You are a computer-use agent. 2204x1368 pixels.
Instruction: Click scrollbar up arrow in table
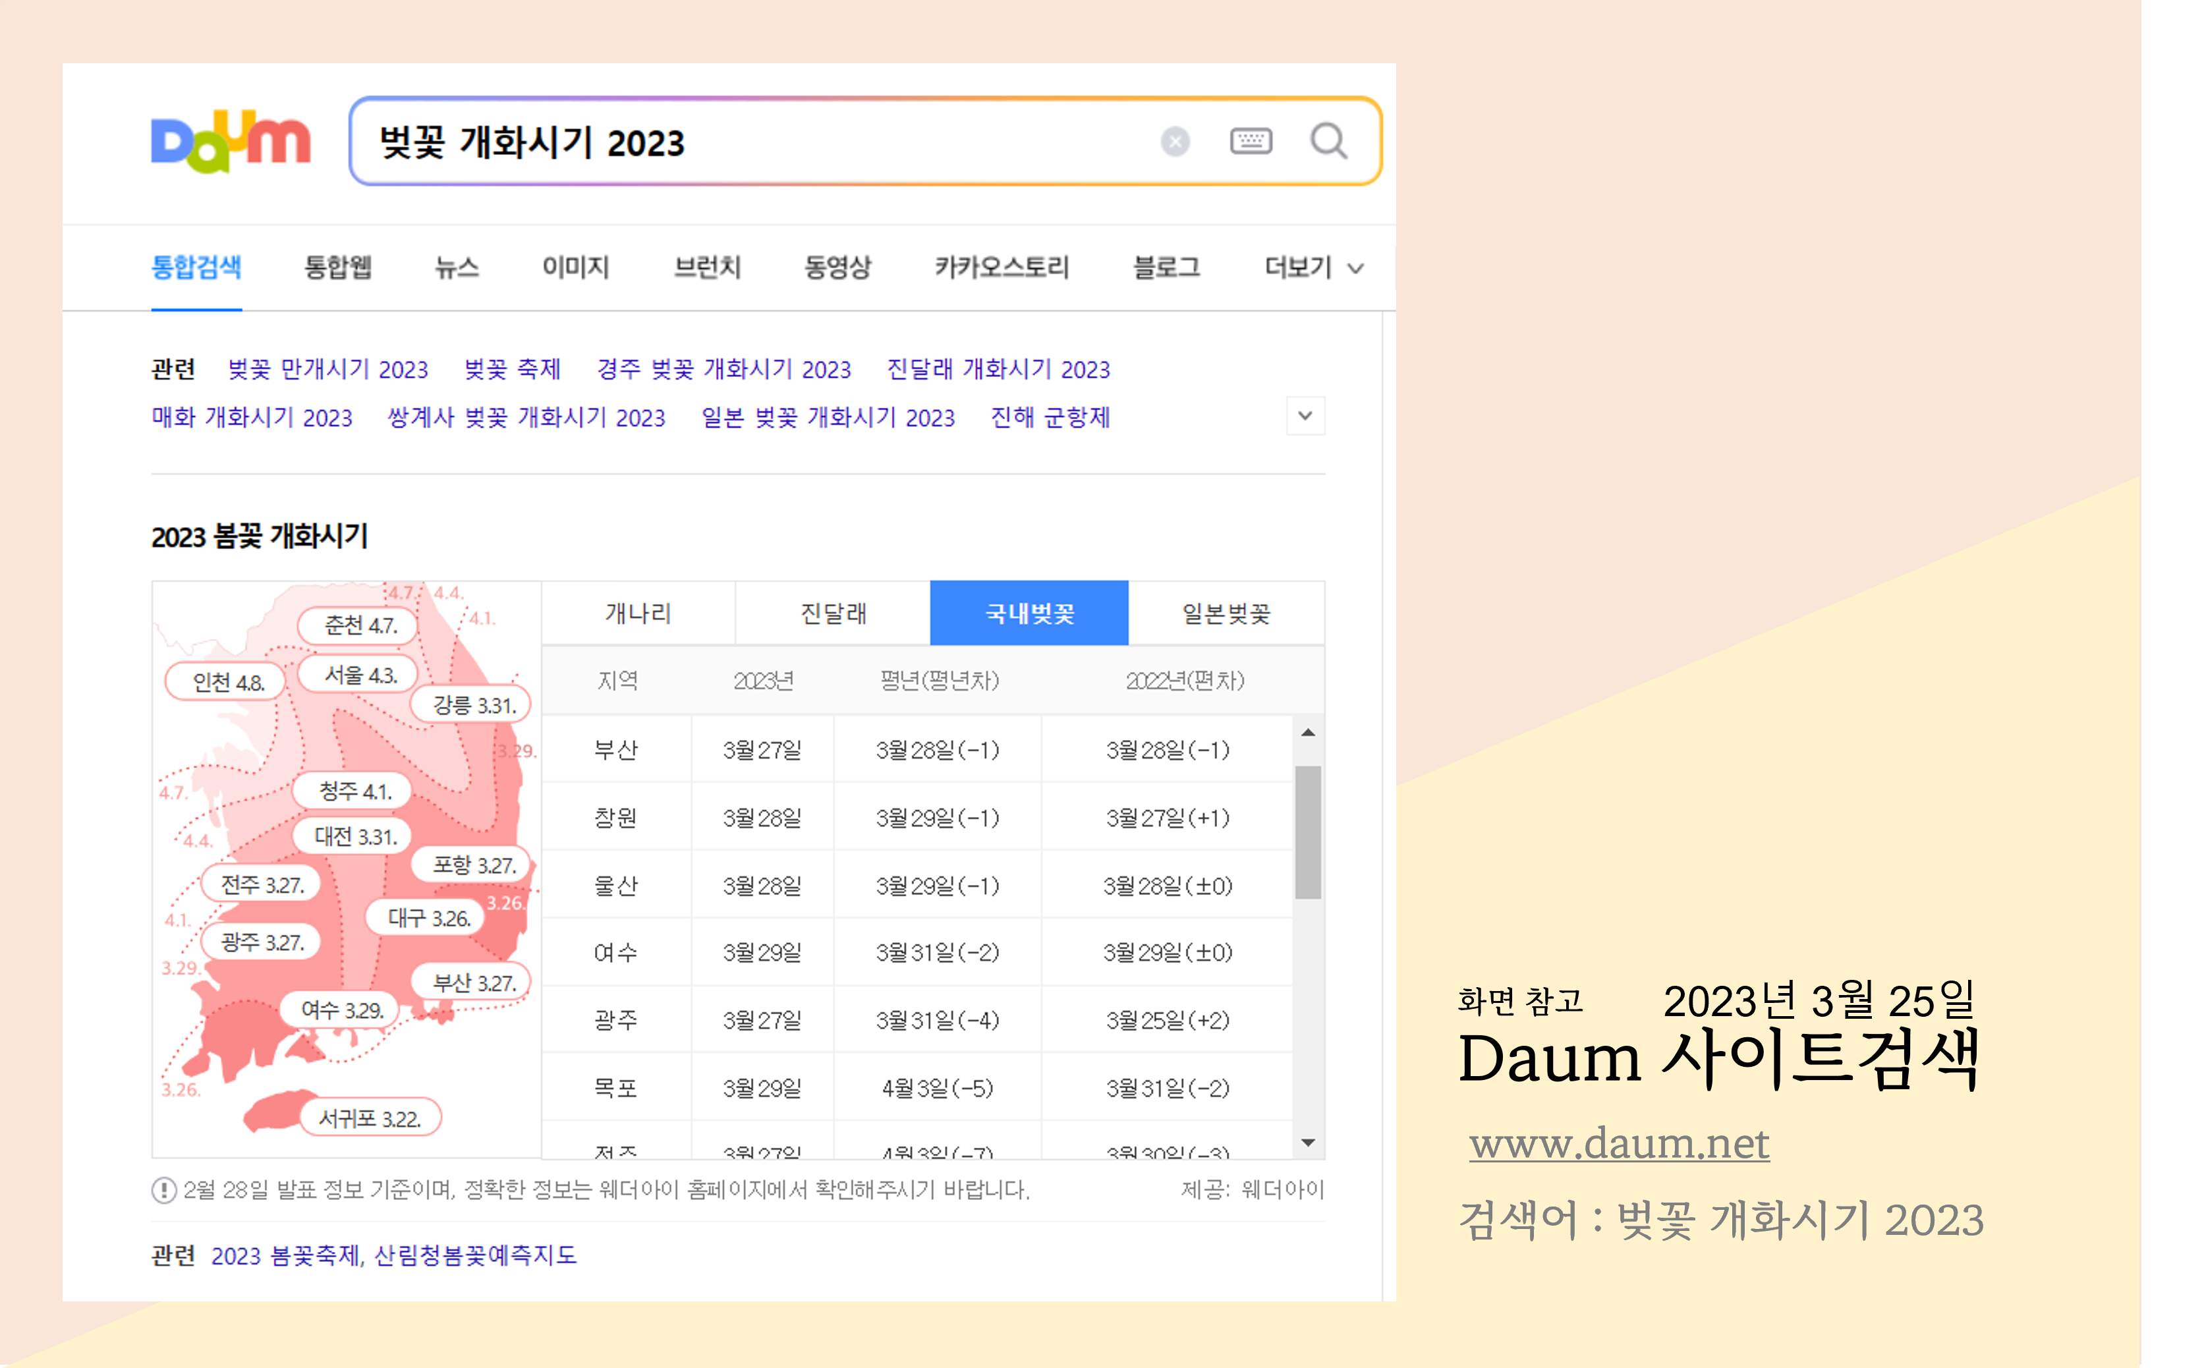[1308, 732]
